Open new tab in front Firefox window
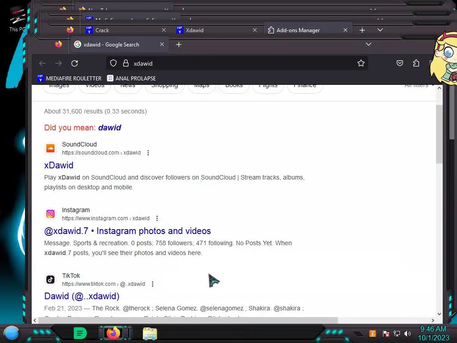 (179, 44)
